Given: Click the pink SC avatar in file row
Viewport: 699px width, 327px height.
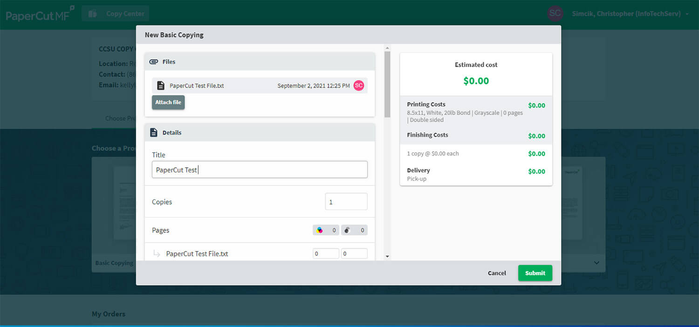Looking at the screenshot, I should (x=358, y=85).
